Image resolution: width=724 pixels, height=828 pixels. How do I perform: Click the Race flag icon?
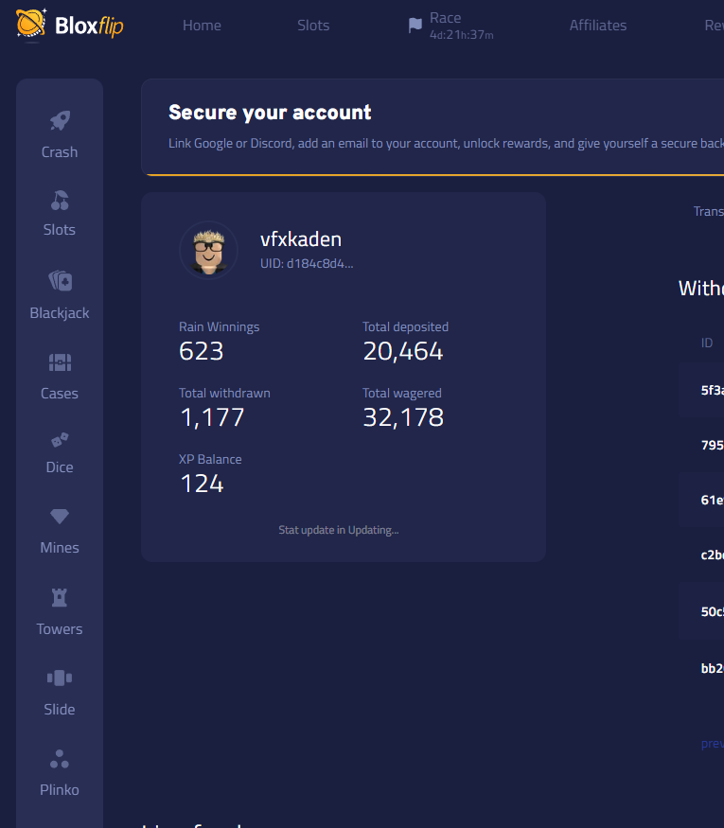tap(415, 25)
